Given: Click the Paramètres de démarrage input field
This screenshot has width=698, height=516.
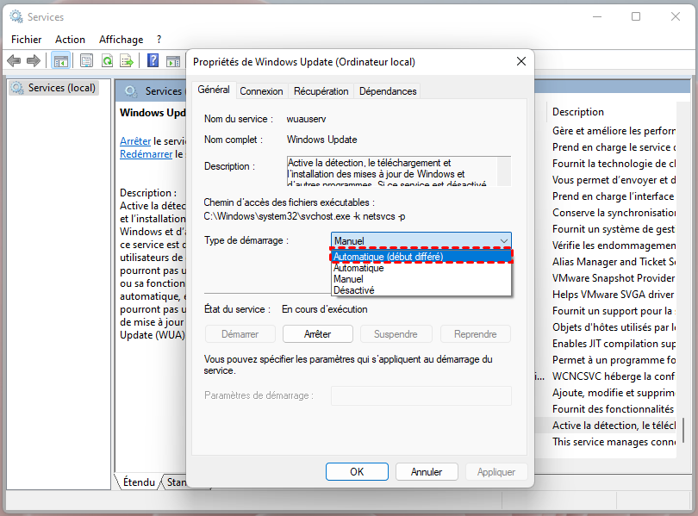Looking at the screenshot, I should pos(421,395).
